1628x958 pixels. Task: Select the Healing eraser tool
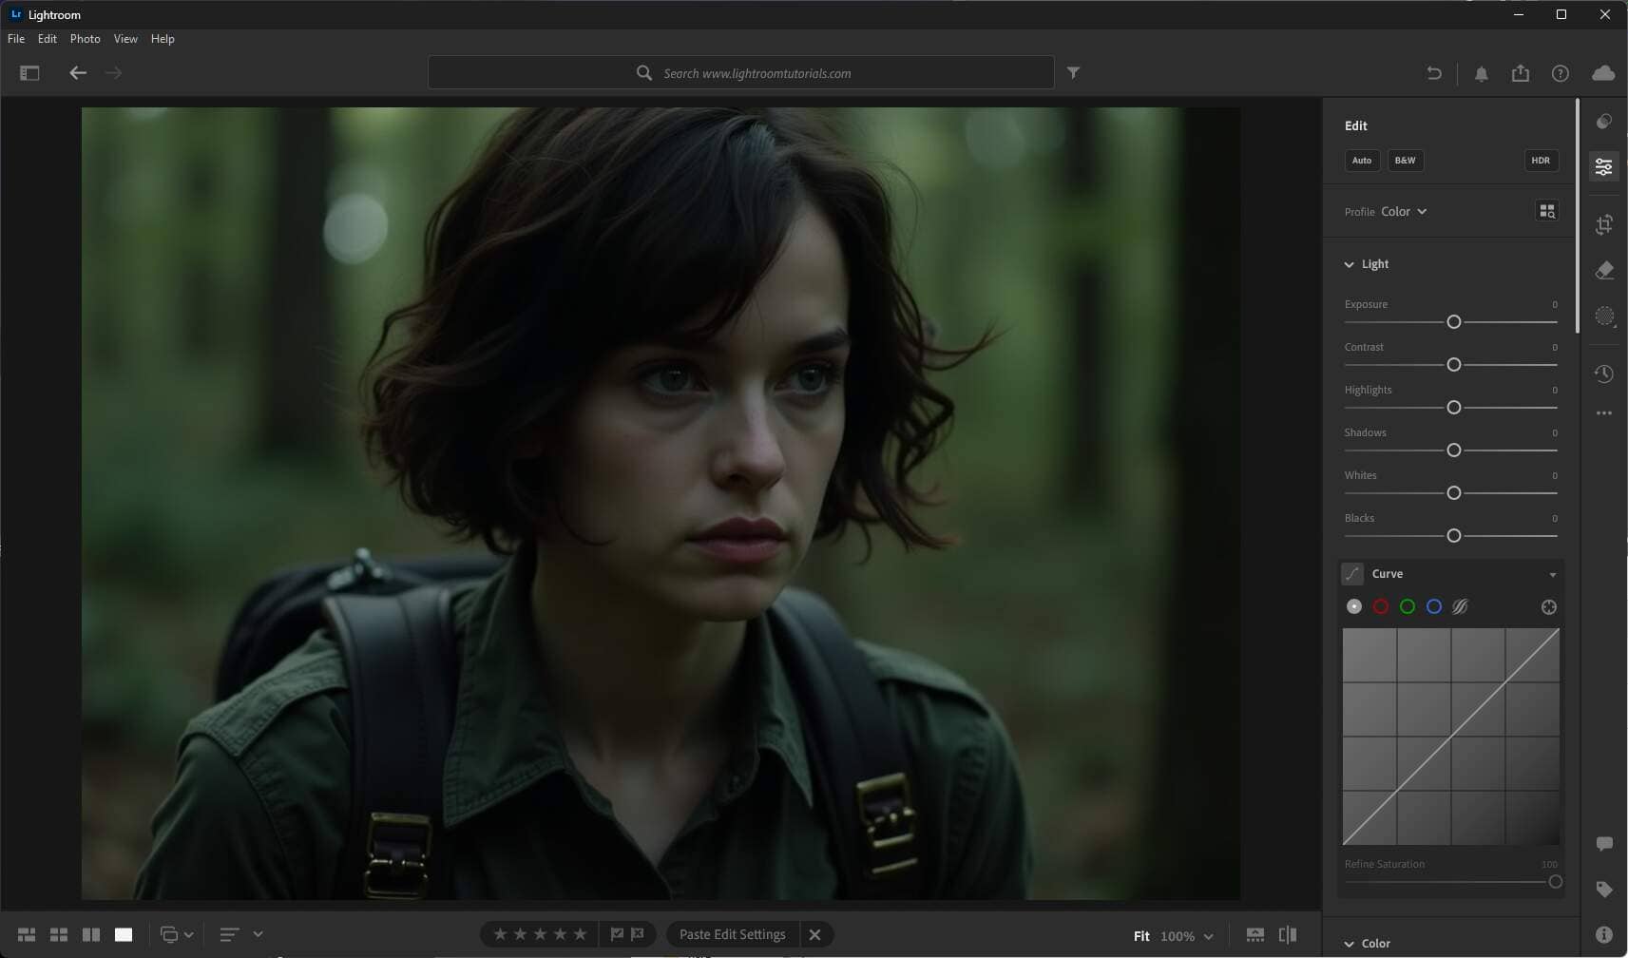pyautogui.click(x=1604, y=271)
